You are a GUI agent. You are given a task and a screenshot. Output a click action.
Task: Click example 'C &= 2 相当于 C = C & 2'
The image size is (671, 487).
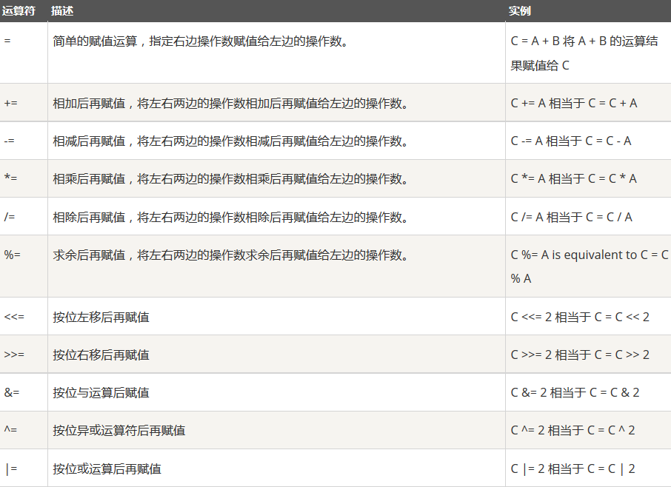click(575, 392)
